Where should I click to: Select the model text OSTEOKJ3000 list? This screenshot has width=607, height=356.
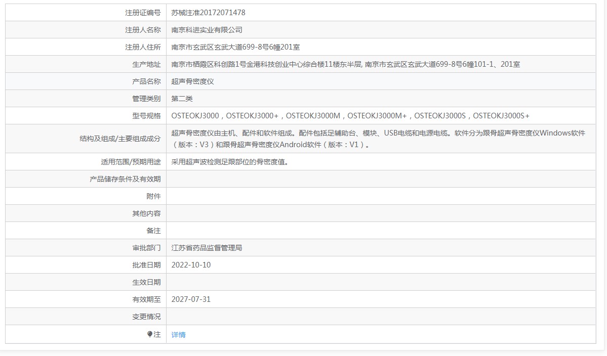coord(350,116)
